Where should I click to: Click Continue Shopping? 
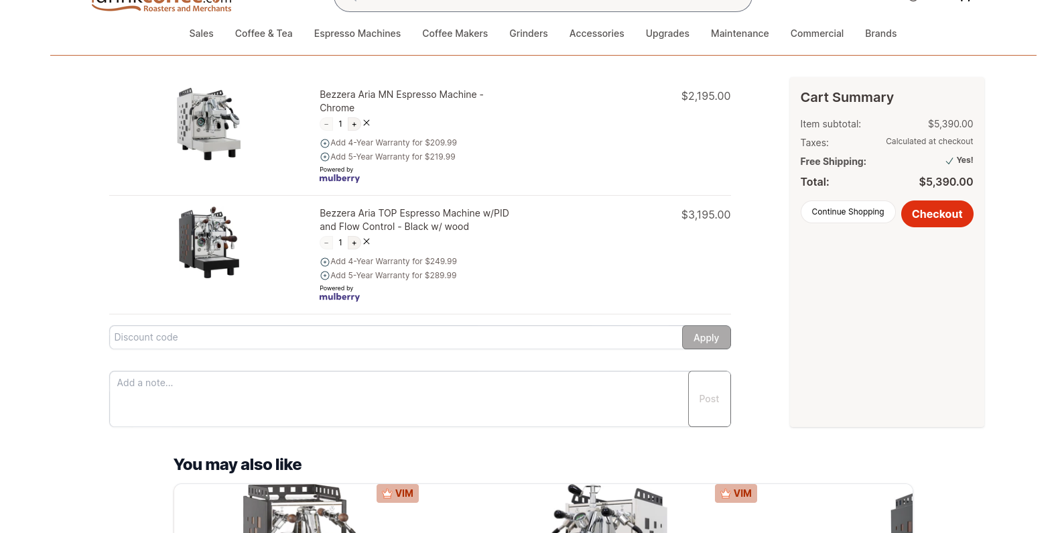click(848, 212)
